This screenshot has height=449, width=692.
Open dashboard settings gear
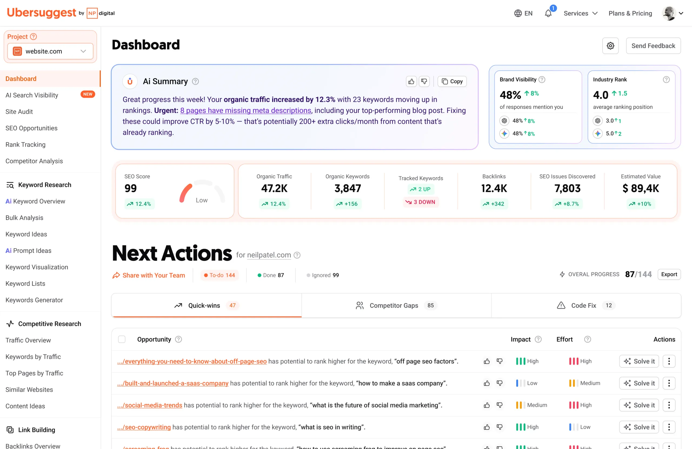point(610,46)
